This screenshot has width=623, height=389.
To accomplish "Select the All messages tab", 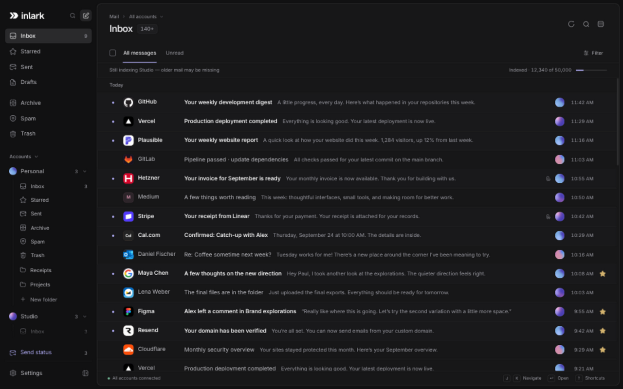I will coord(140,53).
